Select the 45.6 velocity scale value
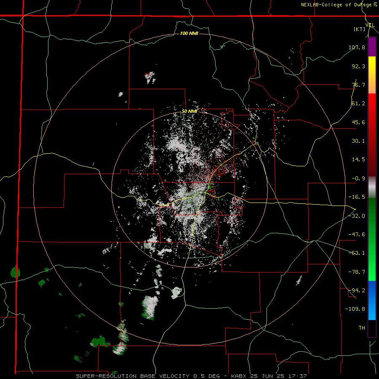 point(358,122)
